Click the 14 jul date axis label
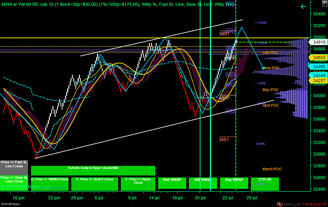The width and height of the screenshot is (328, 207). click(x=154, y=198)
